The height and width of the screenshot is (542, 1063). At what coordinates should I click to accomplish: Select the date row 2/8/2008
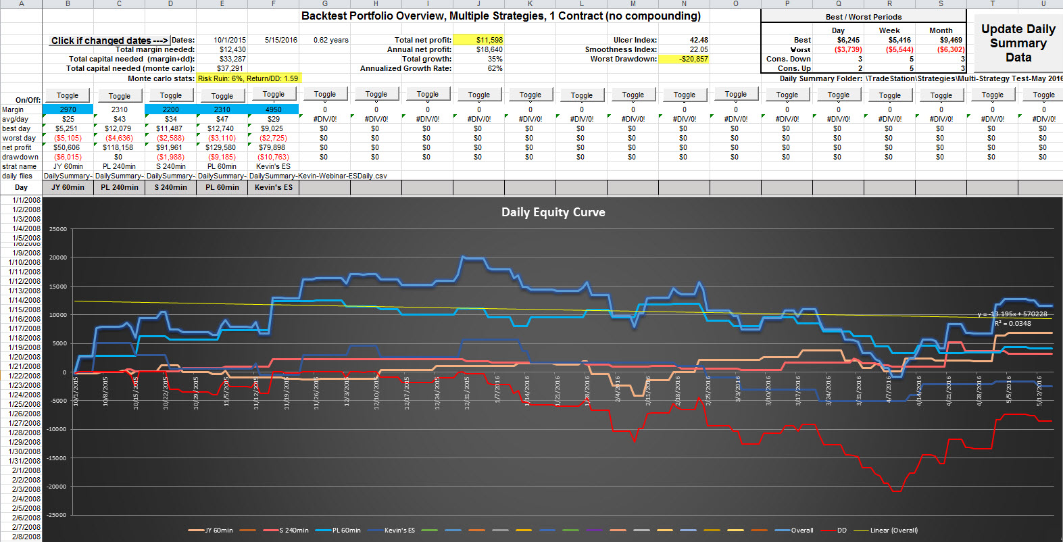point(21,537)
